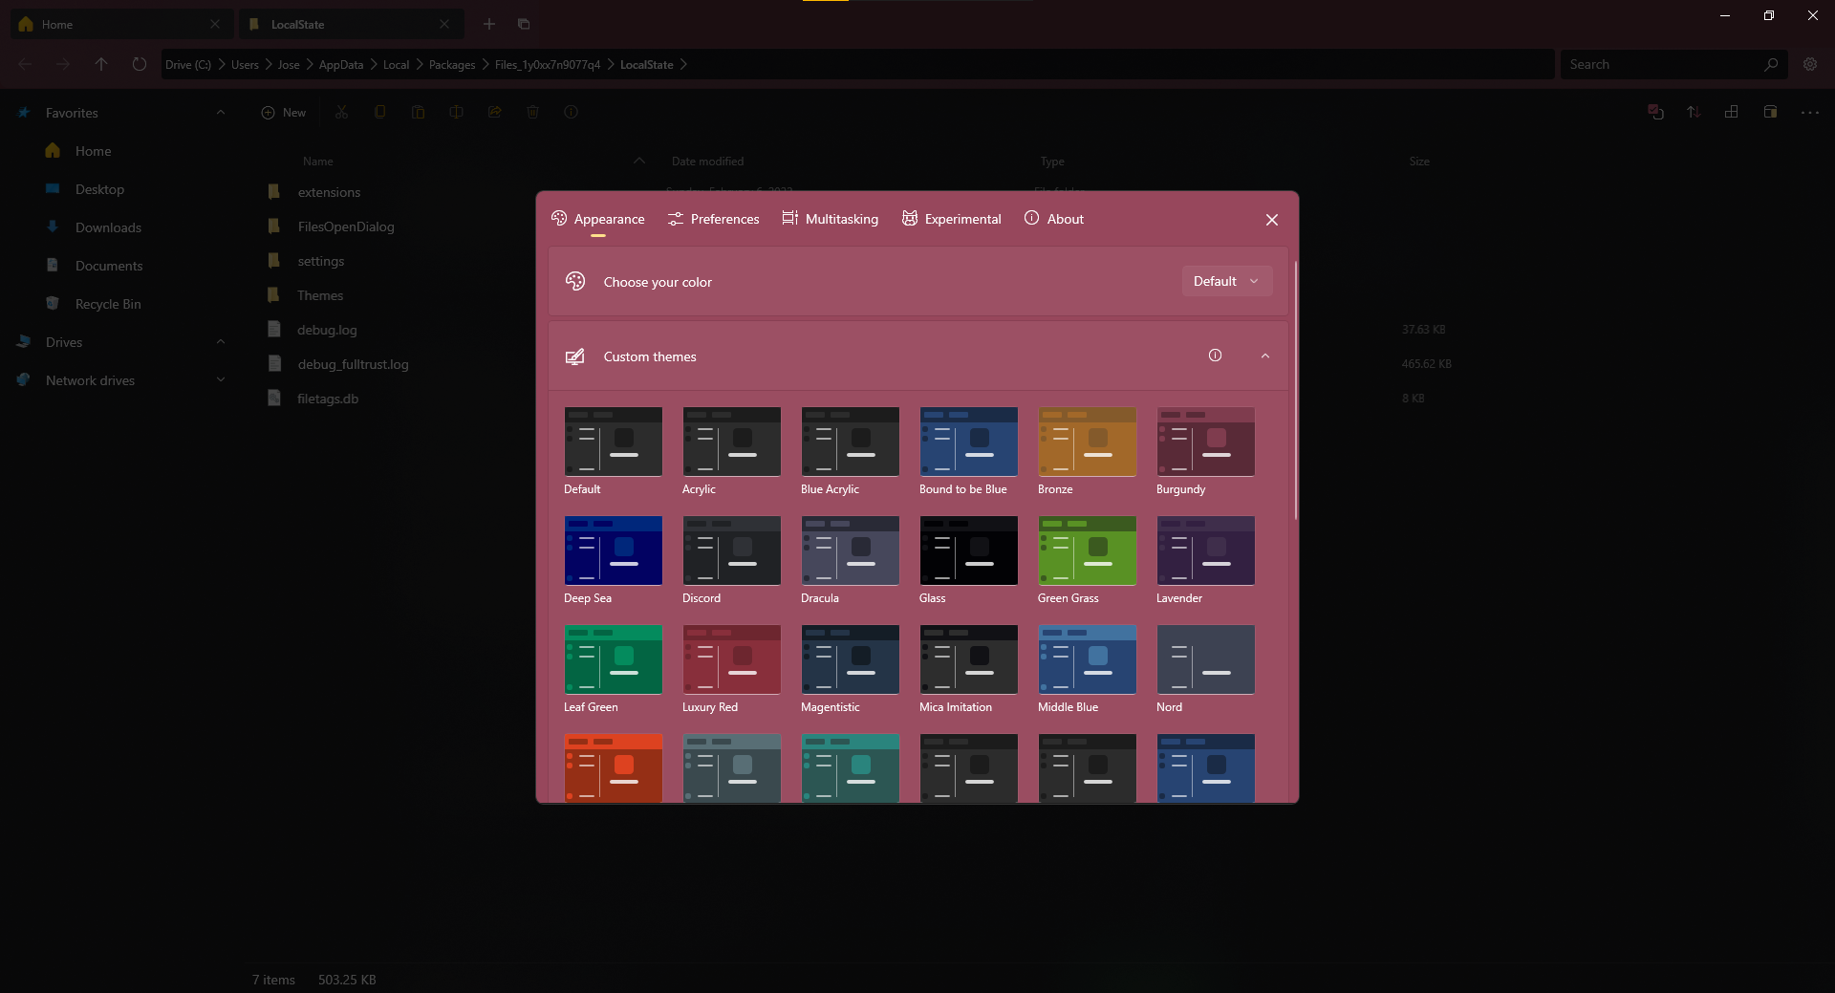Select the Bronze theme
The width and height of the screenshot is (1835, 993).
coord(1088,442)
